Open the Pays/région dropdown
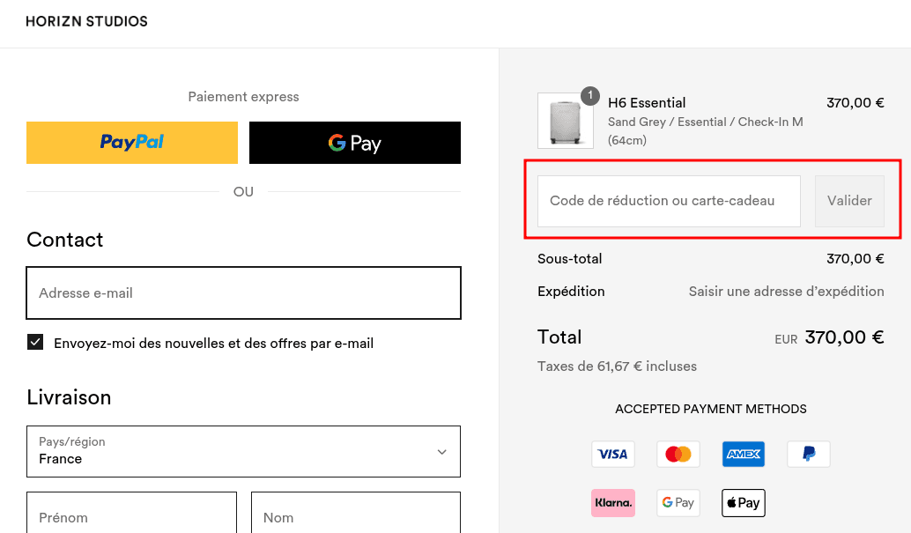 click(x=243, y=452)
